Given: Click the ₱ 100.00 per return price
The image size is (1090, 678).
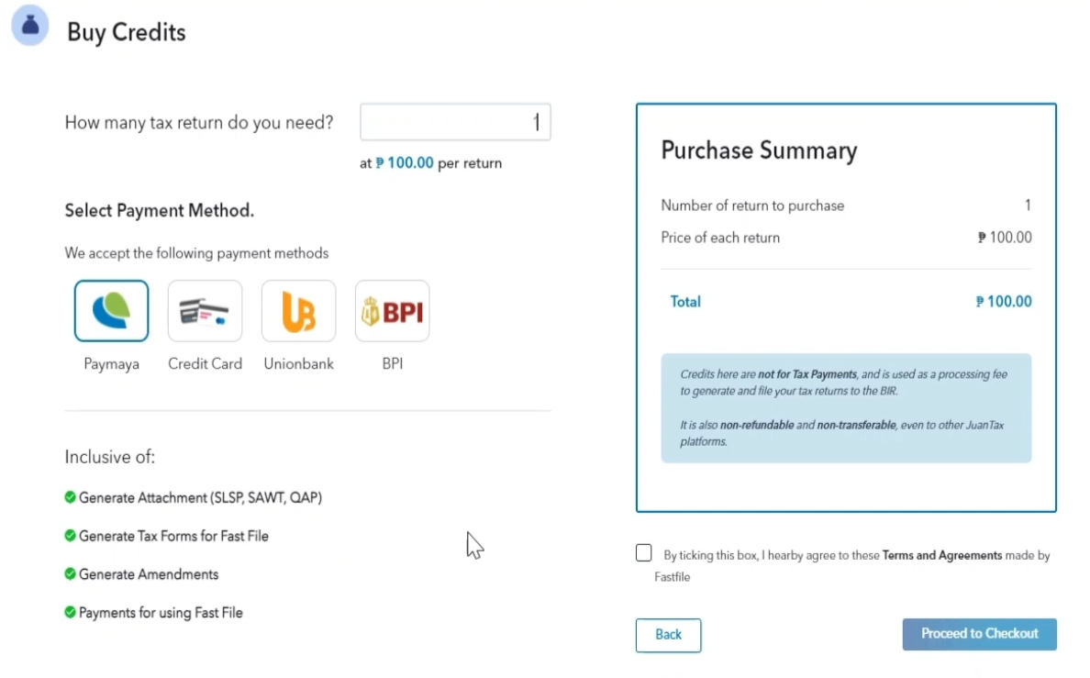Looking at the screenshot, I should (x=405, y=163).
